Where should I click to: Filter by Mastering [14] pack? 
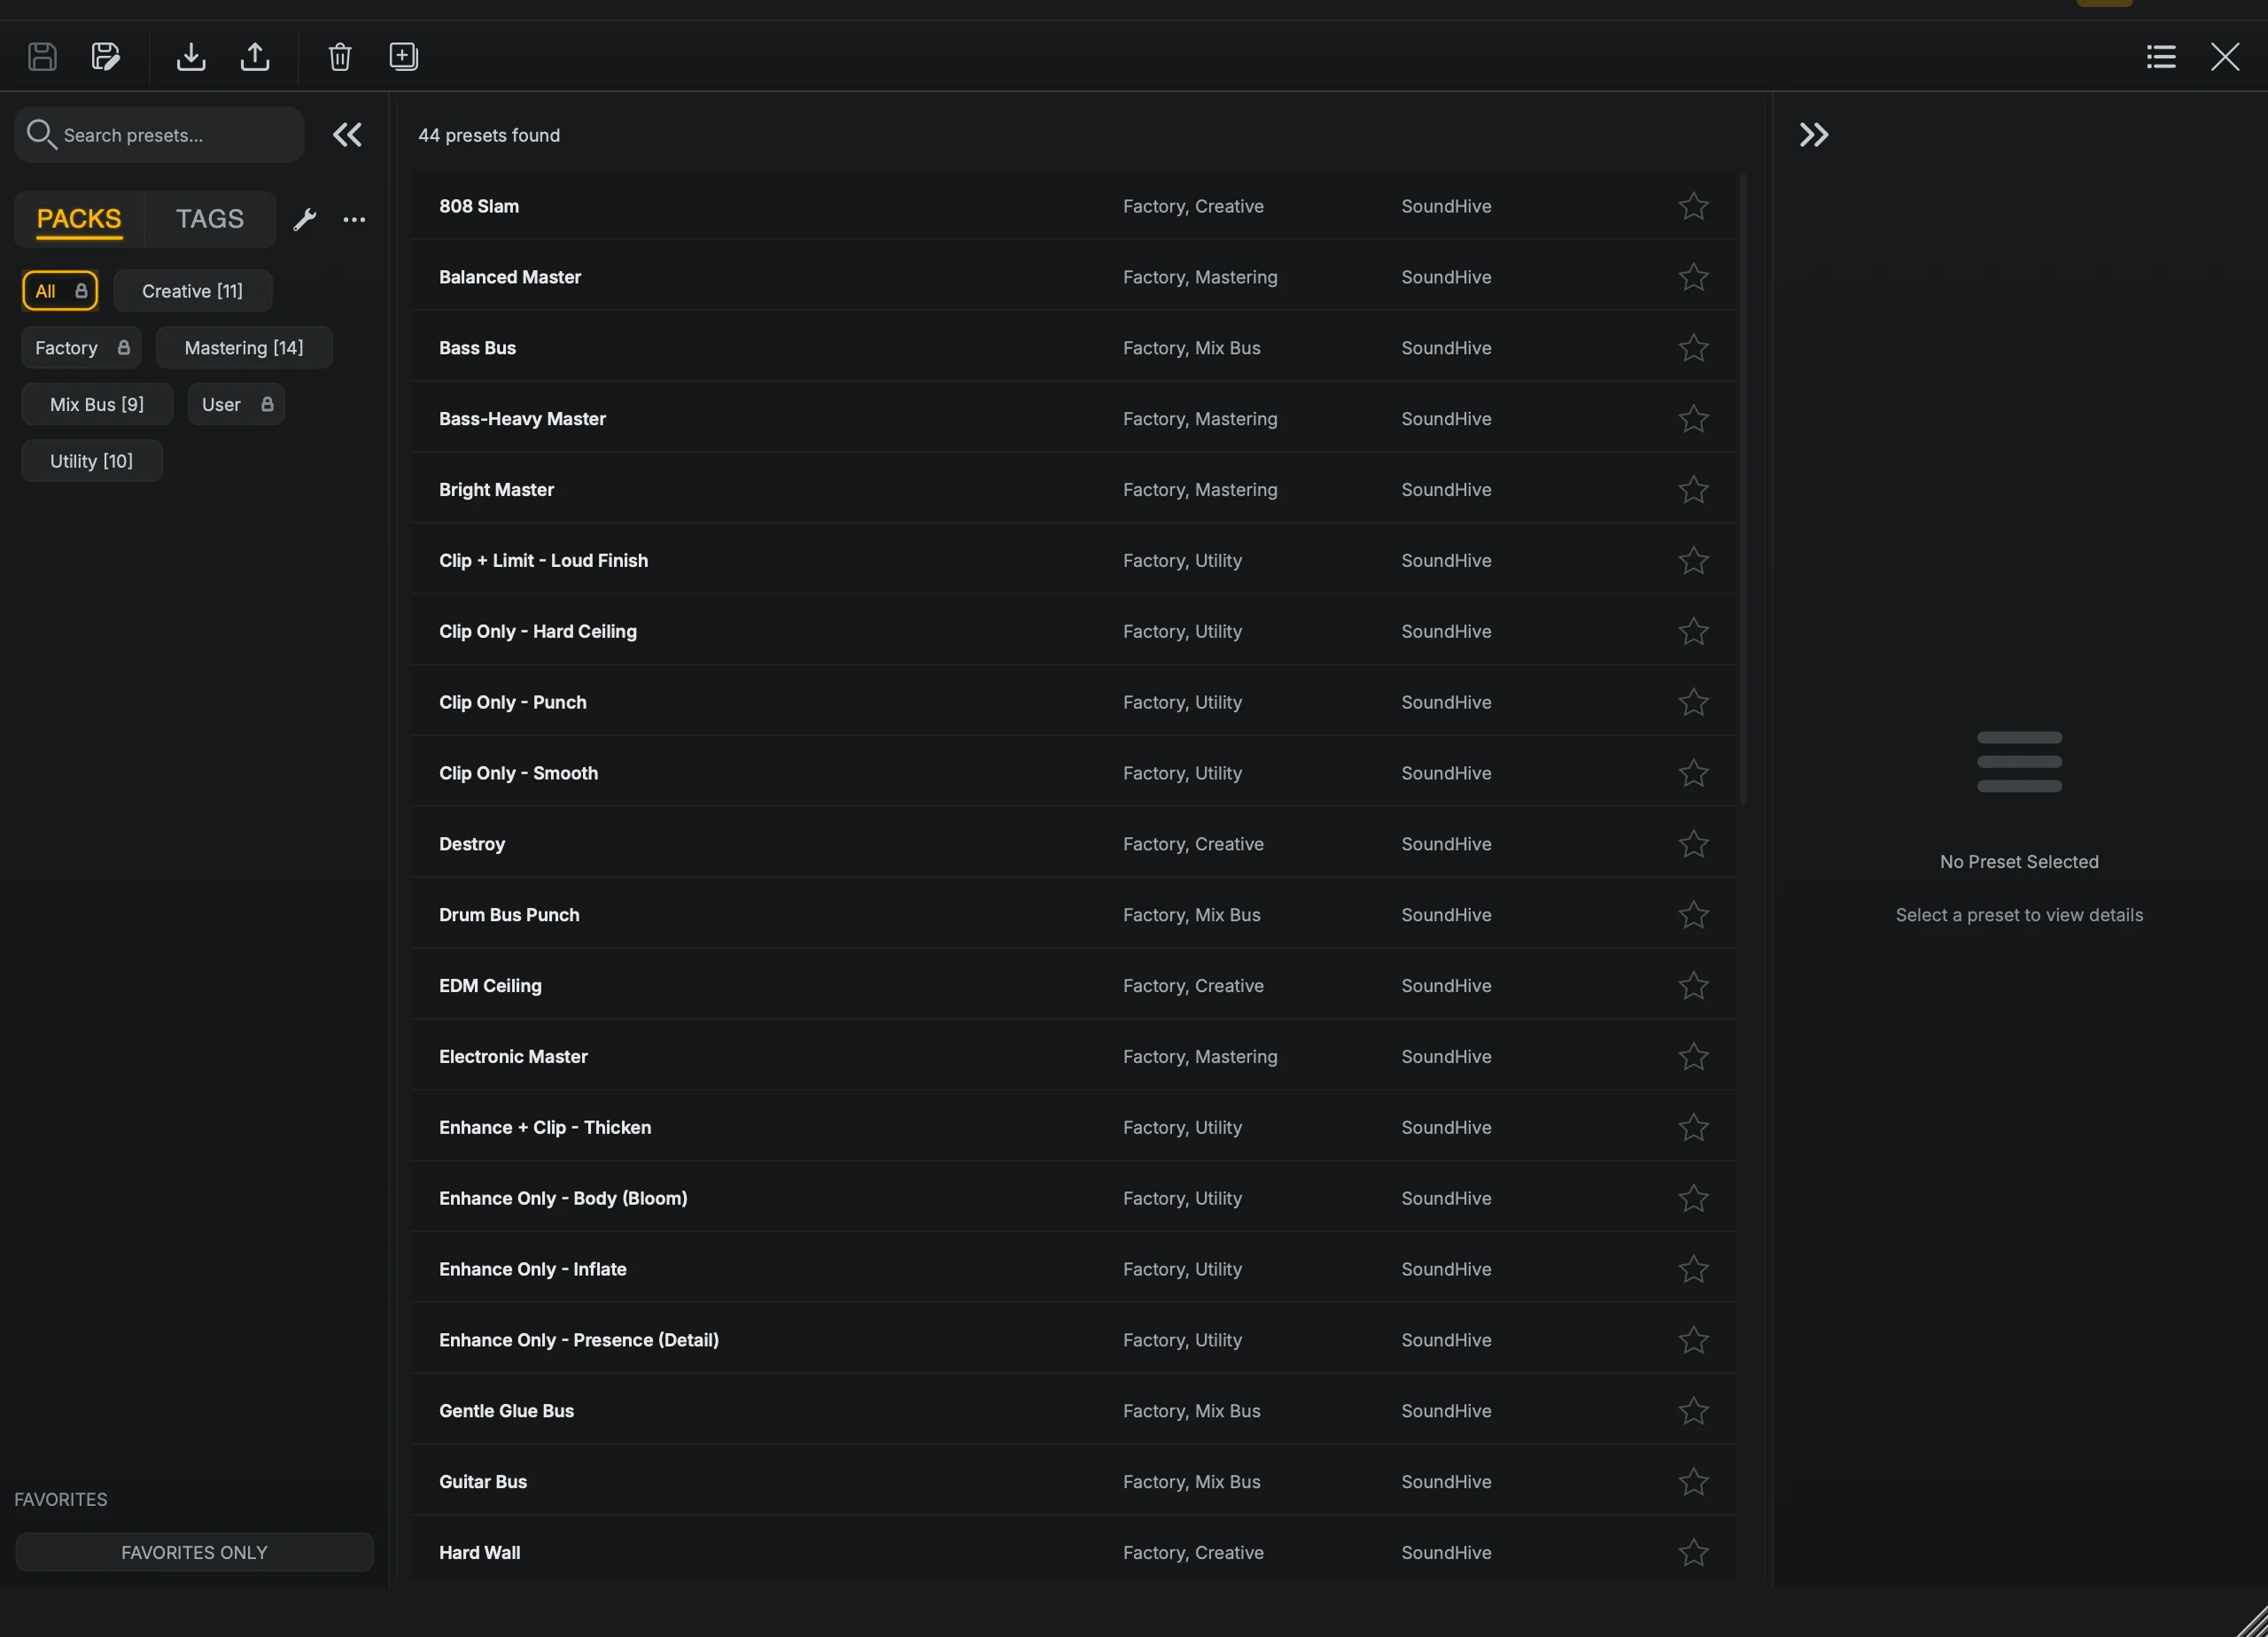244,348
